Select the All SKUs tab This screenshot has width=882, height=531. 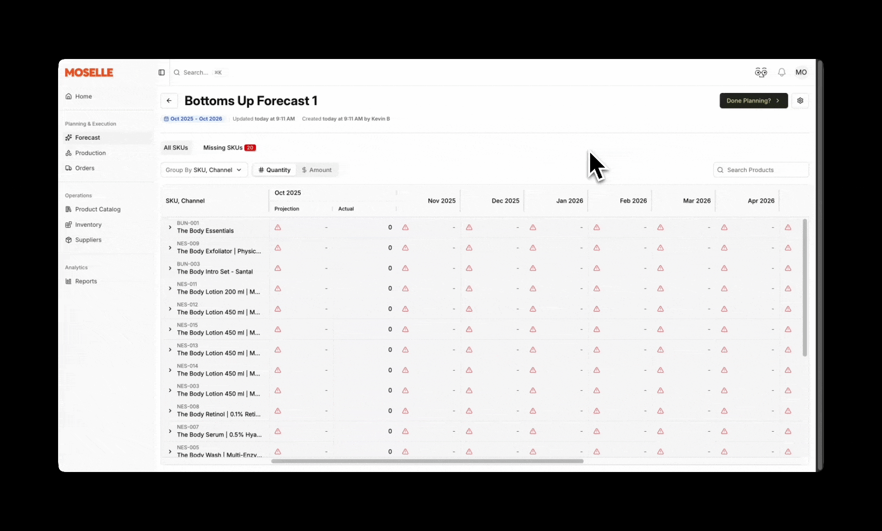(x=176, y=147)
